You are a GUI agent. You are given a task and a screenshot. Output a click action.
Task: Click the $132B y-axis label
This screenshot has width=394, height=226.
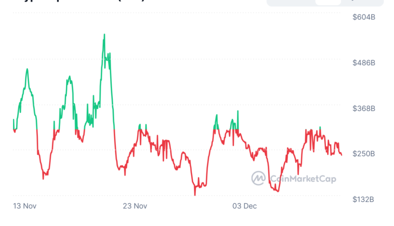(364, 199)
